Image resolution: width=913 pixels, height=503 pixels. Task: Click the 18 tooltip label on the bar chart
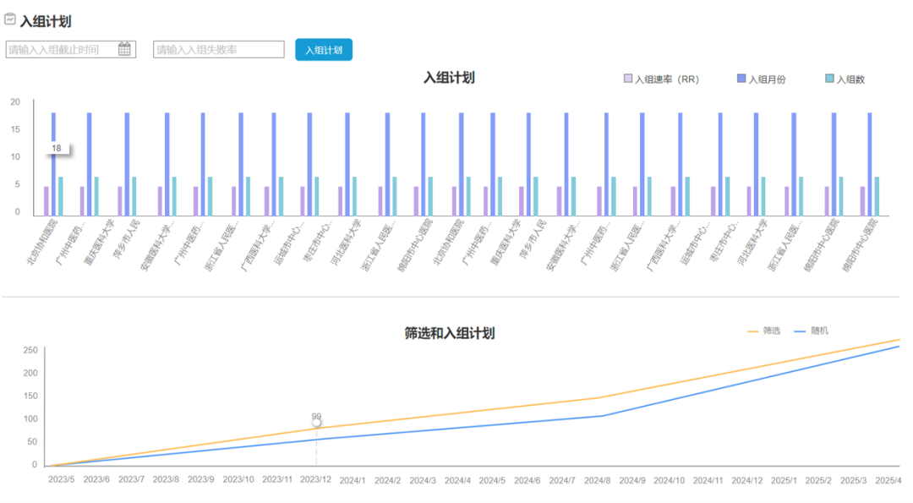pos(57,149)
